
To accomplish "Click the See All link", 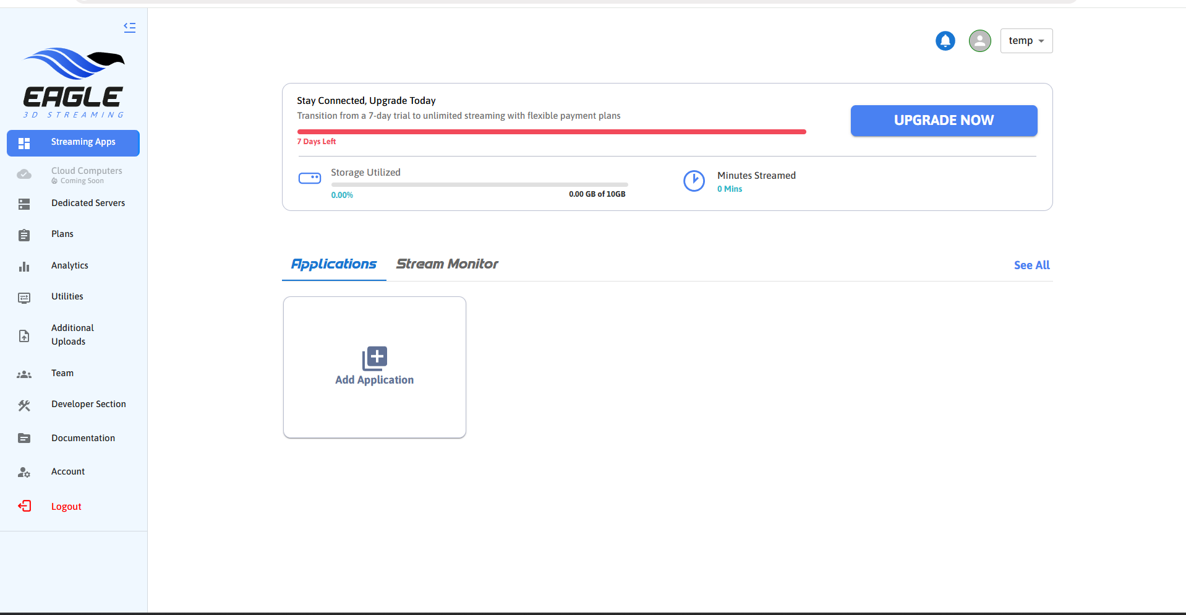I will coord(1031,265).
